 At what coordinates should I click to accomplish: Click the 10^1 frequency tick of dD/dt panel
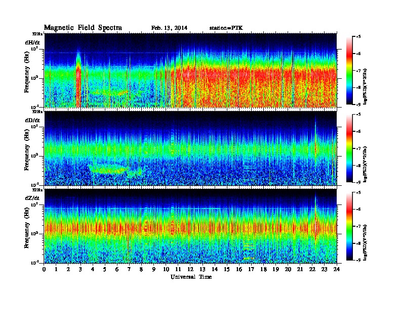tap(34, 127)
